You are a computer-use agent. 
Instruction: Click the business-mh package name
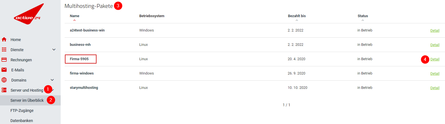click(80, 45)
